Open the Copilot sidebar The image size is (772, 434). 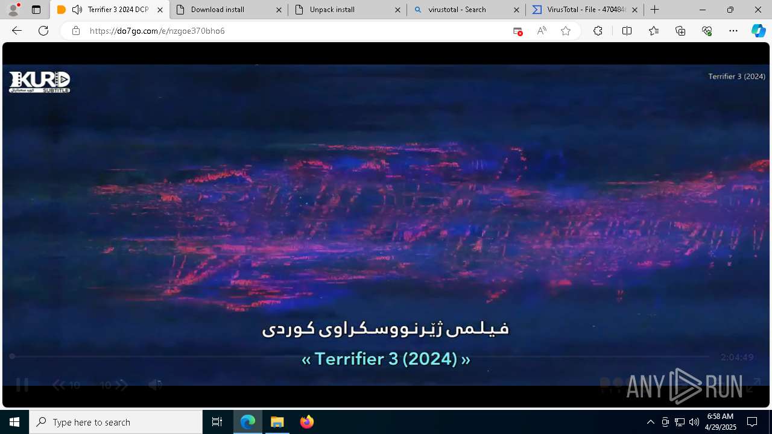[x=758, y=31]
